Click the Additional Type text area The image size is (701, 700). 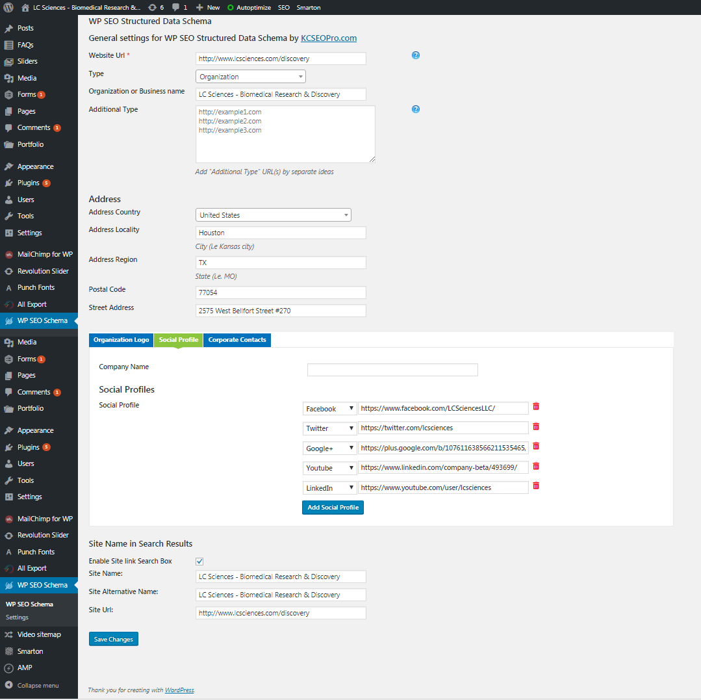tap(285, 134)
